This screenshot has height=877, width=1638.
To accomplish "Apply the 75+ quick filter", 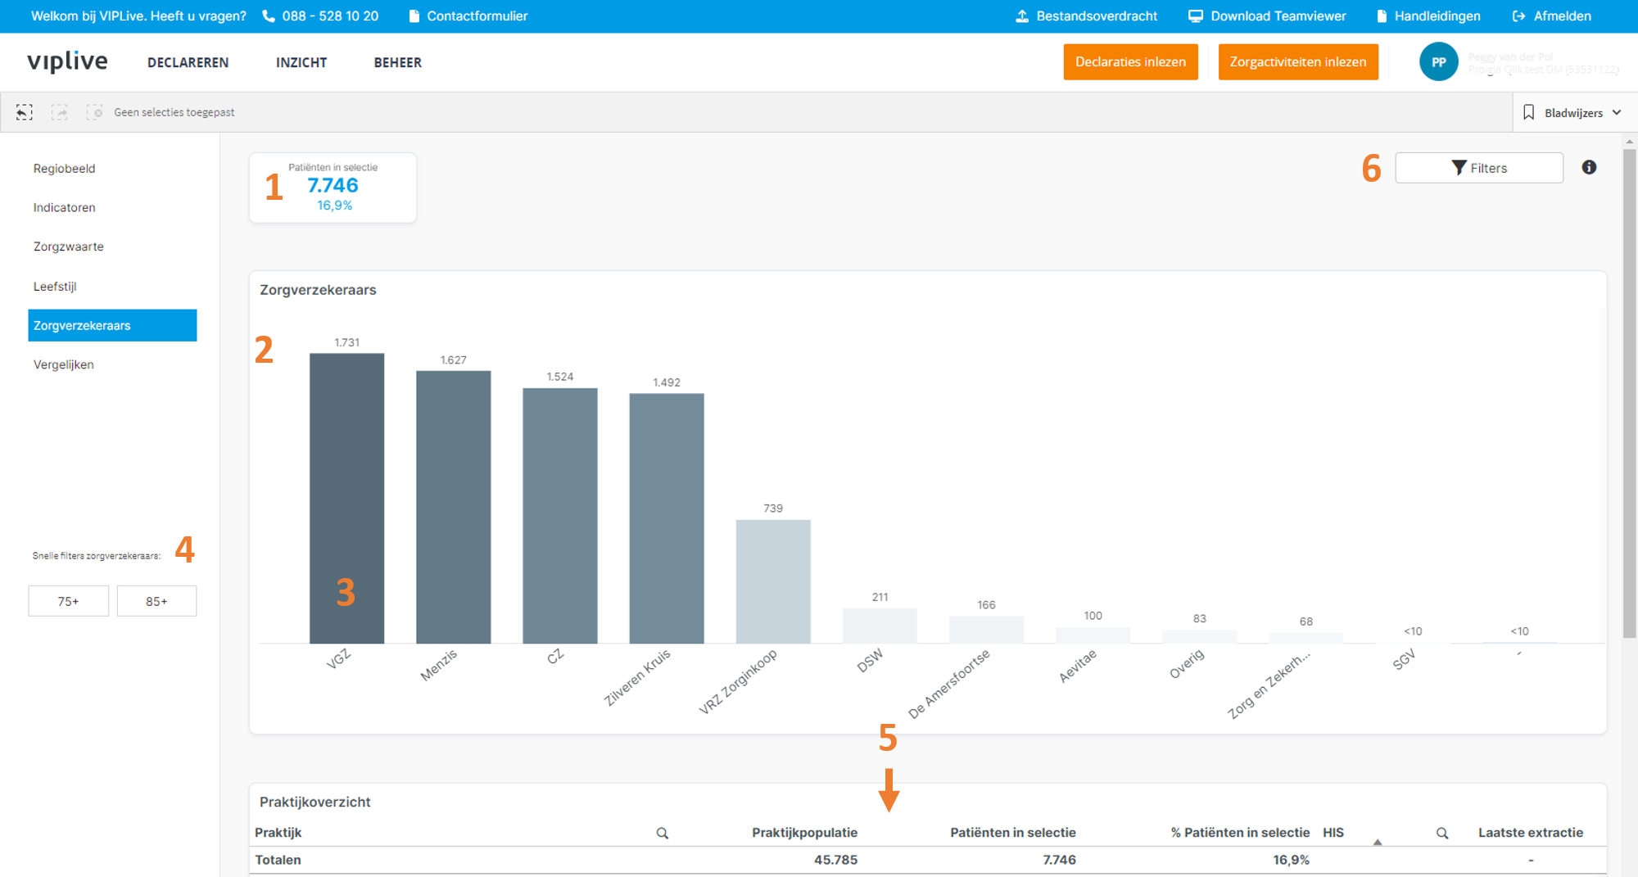I will [x=69, y=601].
